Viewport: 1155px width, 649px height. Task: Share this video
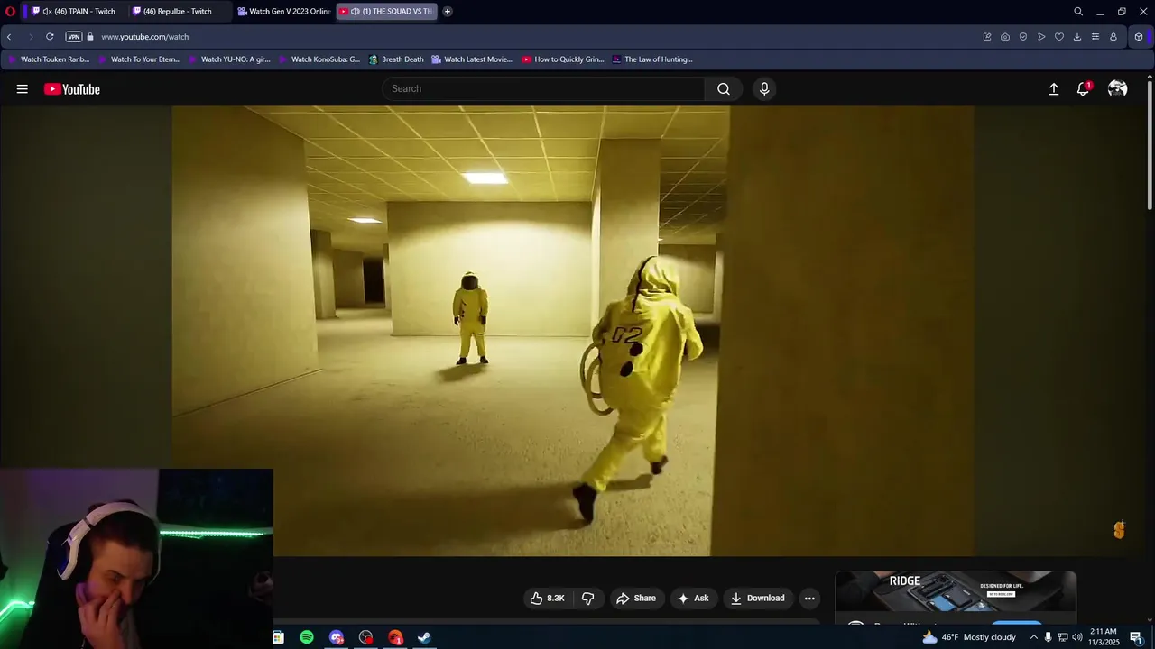pyautogui.click(x=636, y=599)
